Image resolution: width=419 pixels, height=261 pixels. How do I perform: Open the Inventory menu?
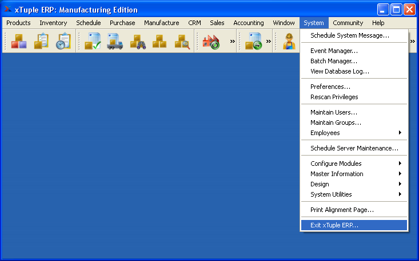[53, 23]
